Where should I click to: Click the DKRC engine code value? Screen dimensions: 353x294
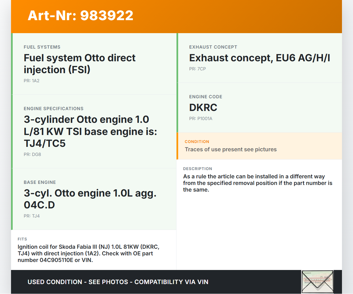(x=203, y=108)
